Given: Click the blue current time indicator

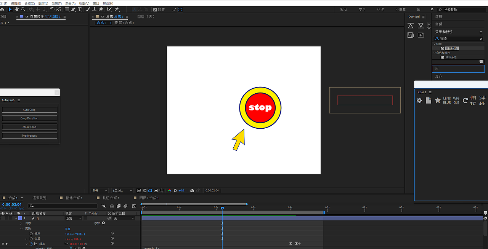Looking at the screenshot, I should click(x=222, y=208).
